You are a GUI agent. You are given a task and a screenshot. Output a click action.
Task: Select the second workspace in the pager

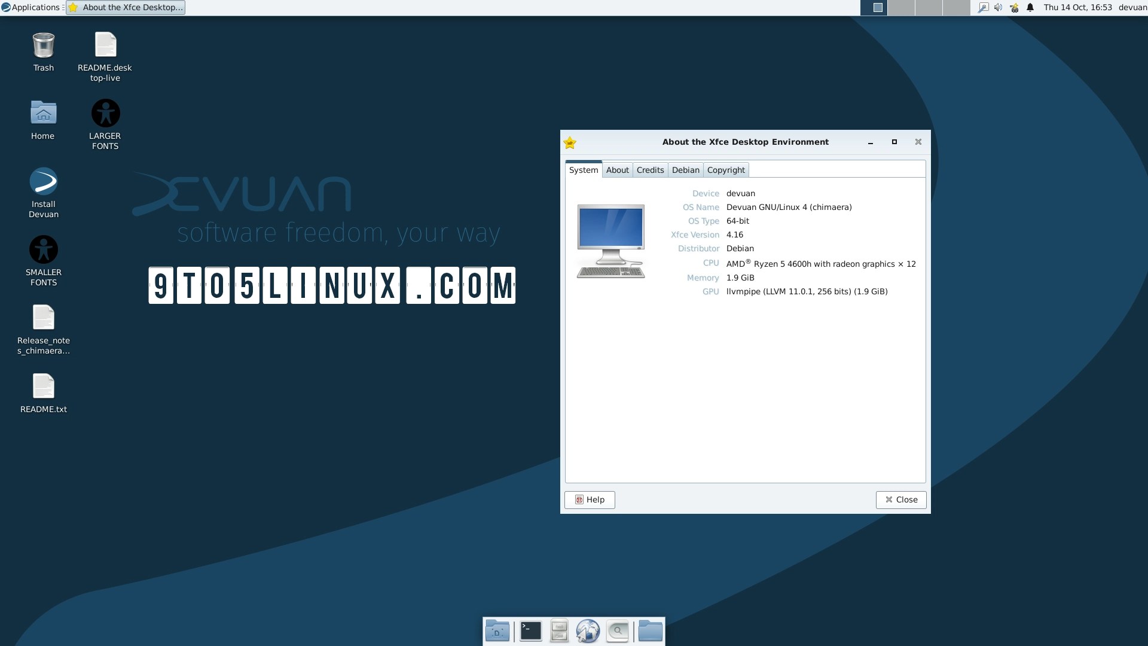(x=902, y=7)
